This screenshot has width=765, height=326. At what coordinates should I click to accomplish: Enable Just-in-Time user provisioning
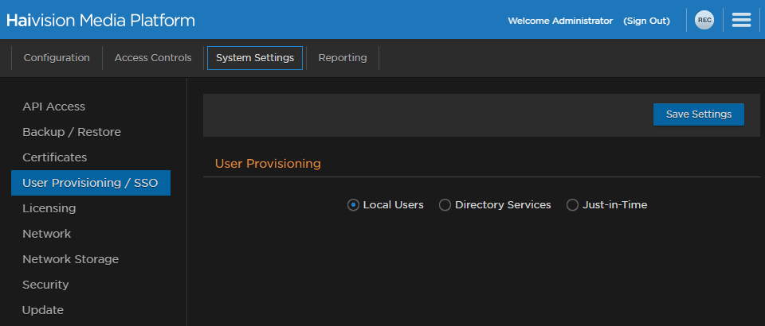tap(572, 205)
